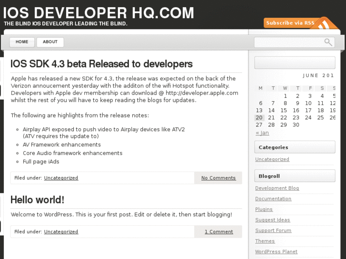Open the HOME menu item

click(x=22, y=42)
